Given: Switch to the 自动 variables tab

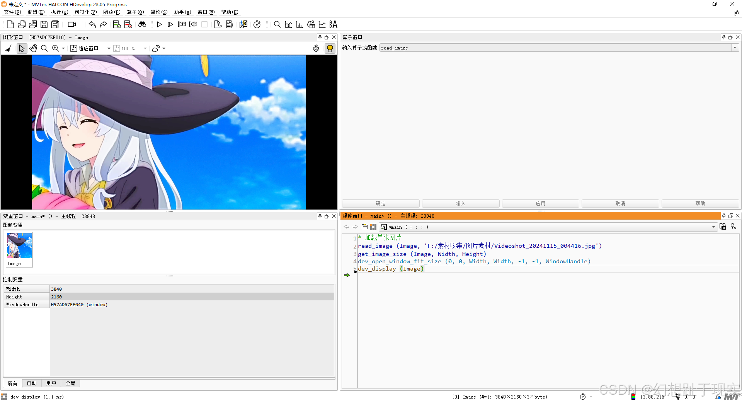Looking at the screenshot, I should point(32,383).
